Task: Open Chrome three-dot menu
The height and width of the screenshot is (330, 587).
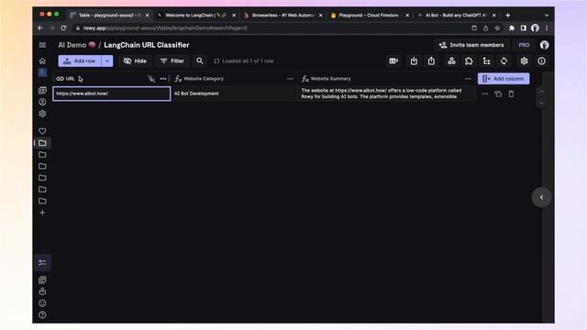Action: click(x=547, y=28)
